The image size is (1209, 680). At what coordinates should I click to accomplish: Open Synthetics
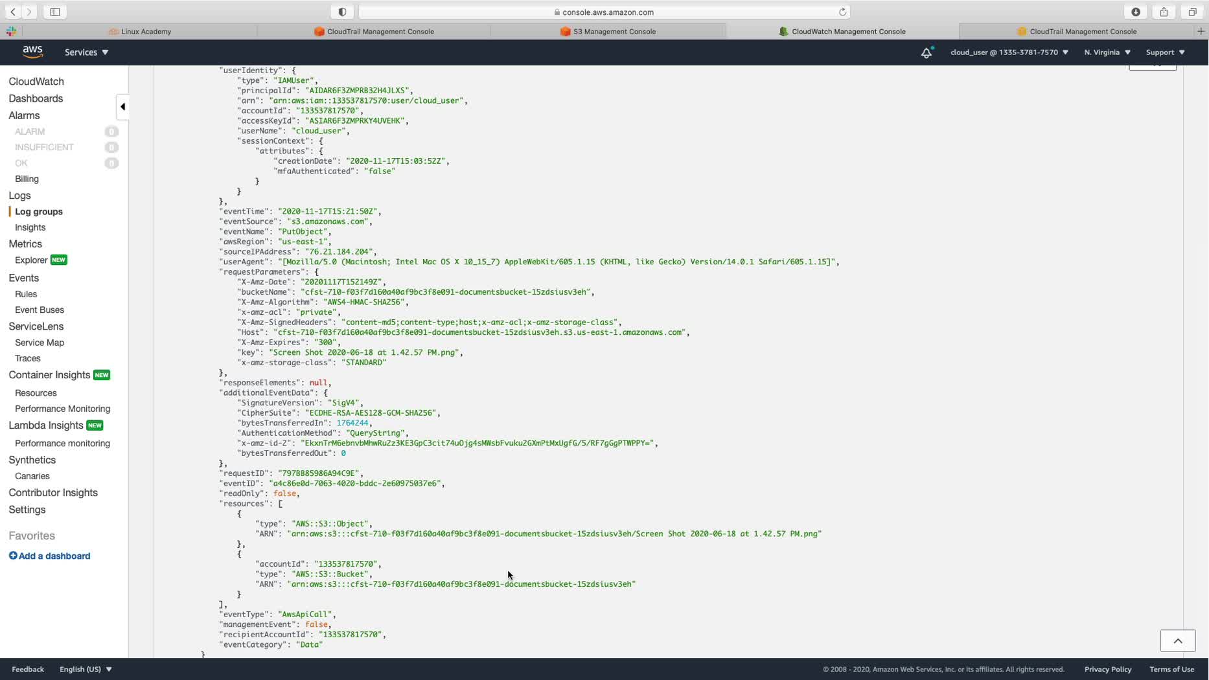point(32,460)
